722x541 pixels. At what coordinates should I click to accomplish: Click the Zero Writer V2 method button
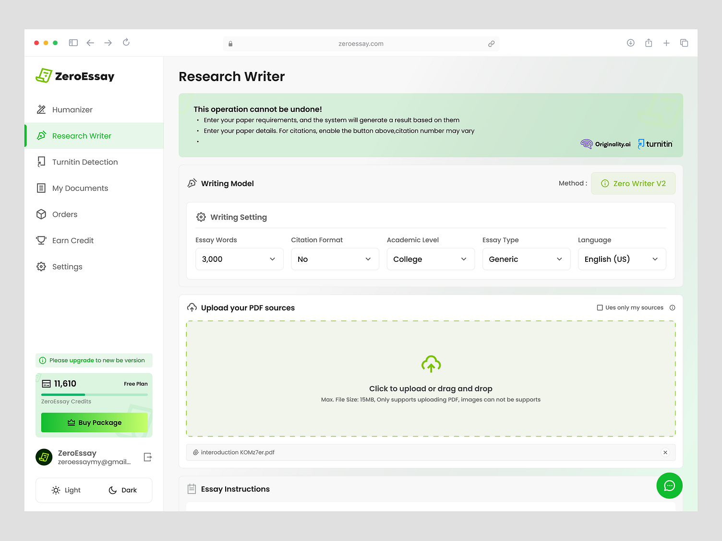[x=633, y=183]
